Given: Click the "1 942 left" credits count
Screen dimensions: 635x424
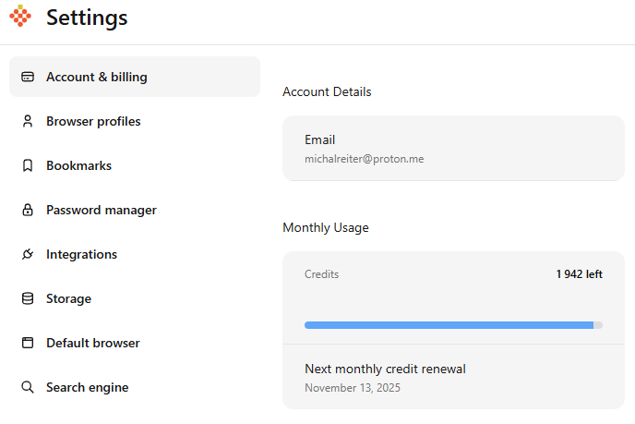Looking at the screenshot, I should [579, 274].
